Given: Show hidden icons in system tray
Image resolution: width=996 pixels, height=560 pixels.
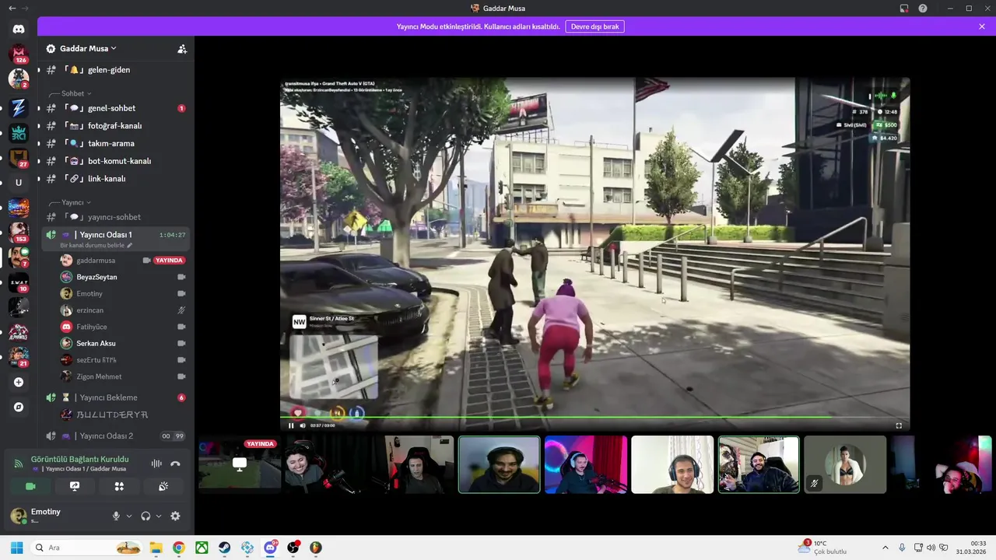Looking at the screenshot, I should coord(885,548).
